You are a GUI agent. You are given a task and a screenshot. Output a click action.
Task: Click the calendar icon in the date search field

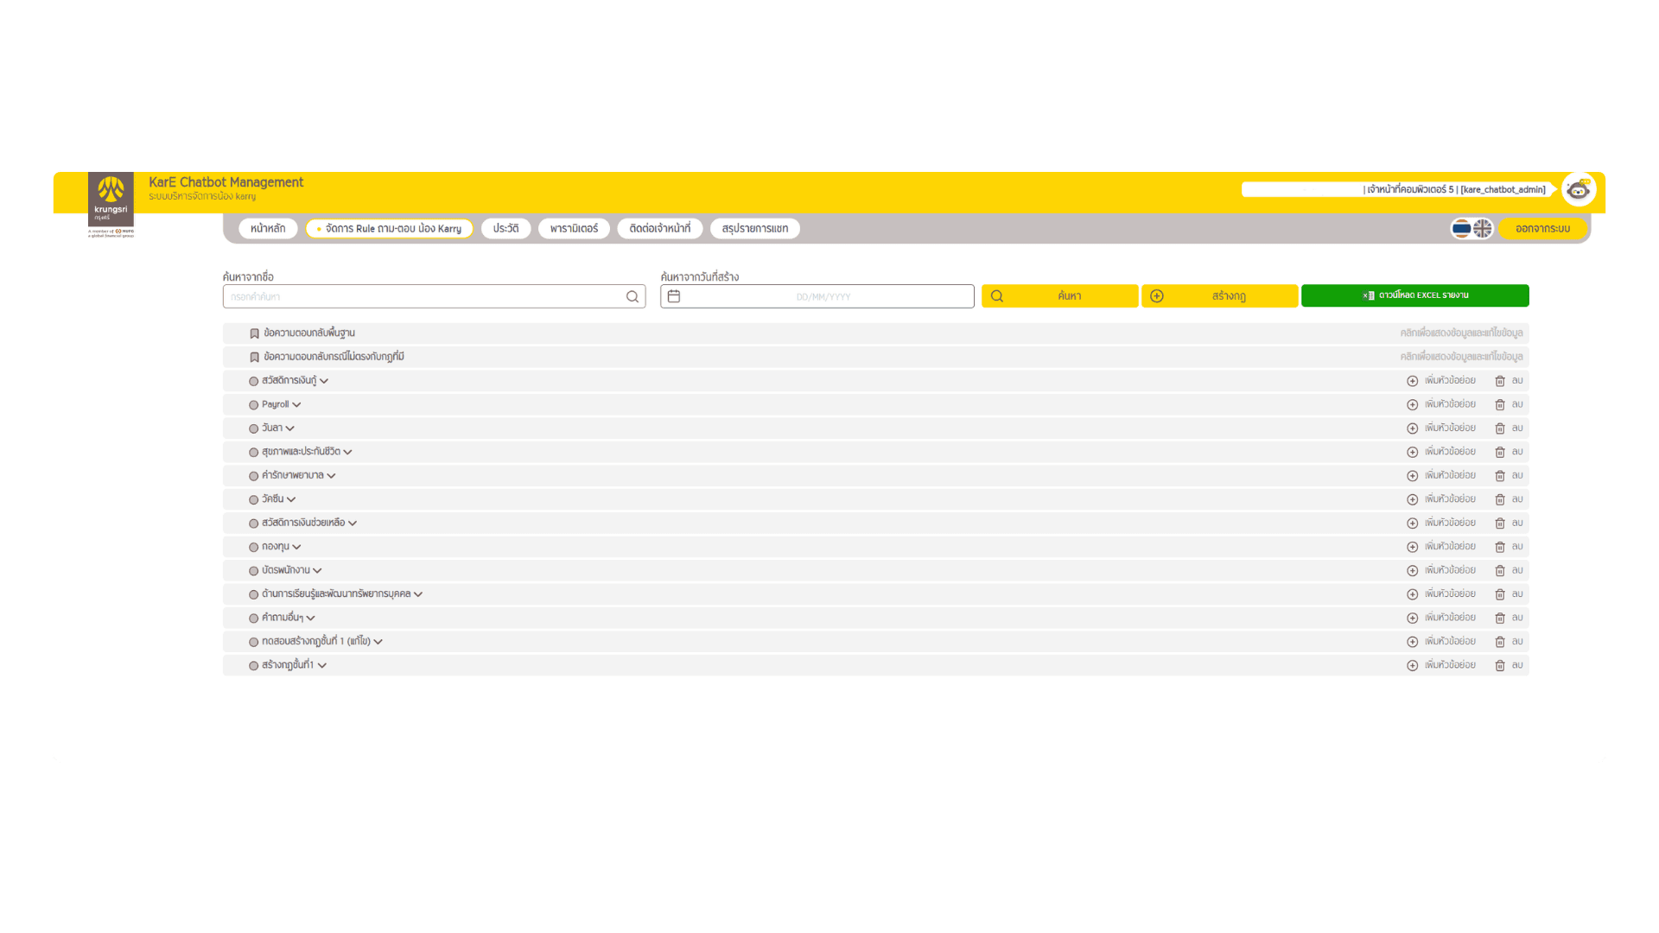pyautogui.click(x=674, y=295)
